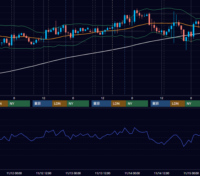Click the large red candle after 11/14 00:00
Image resolution: width=200 pixels, height=176 pixels.
point(149,19)
